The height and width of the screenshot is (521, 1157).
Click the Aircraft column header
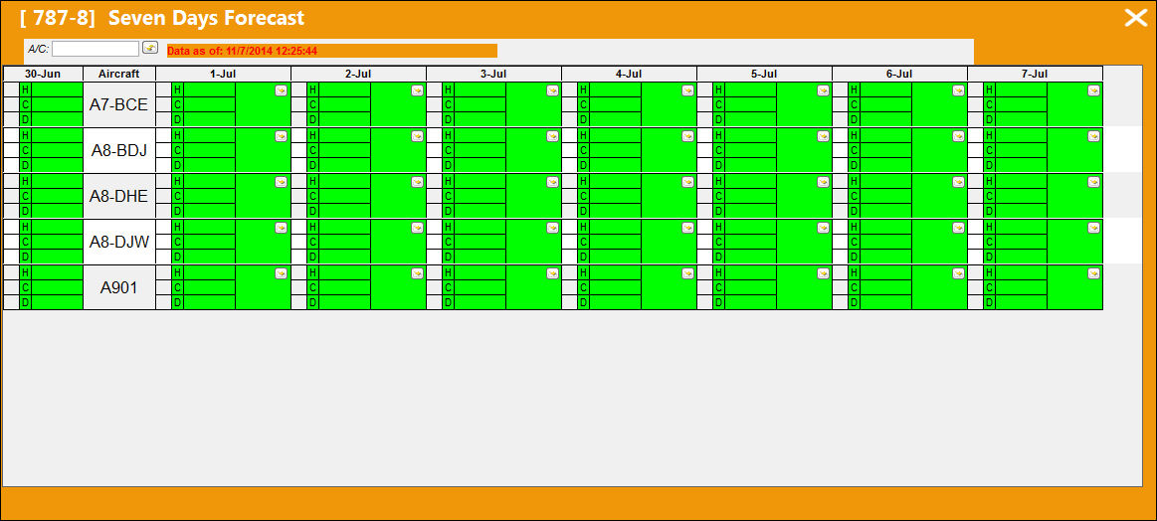[x=118, y=74]
